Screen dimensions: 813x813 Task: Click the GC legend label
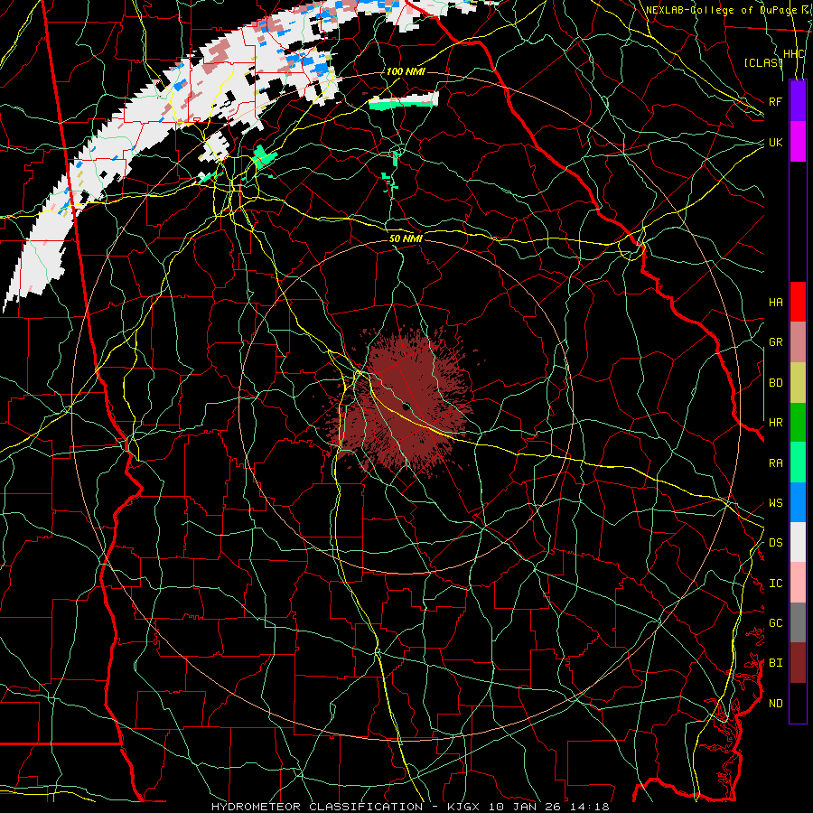[x=775, y=623]
